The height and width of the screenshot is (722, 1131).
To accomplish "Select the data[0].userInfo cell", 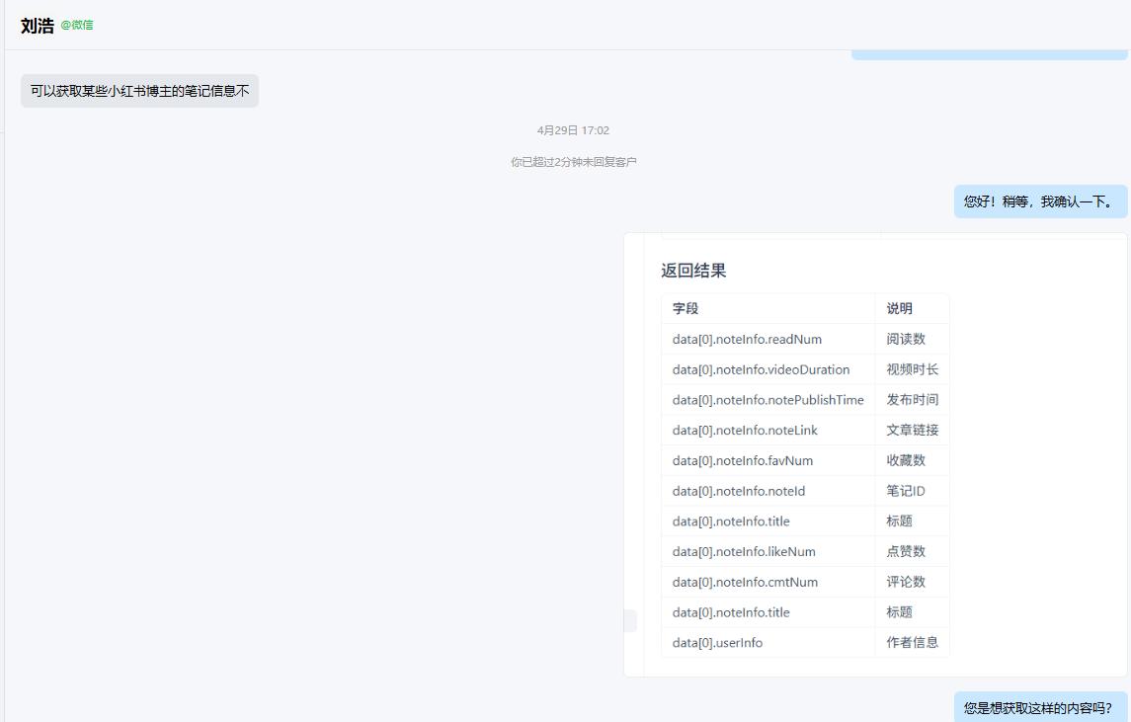I will [x=768, y=642].
